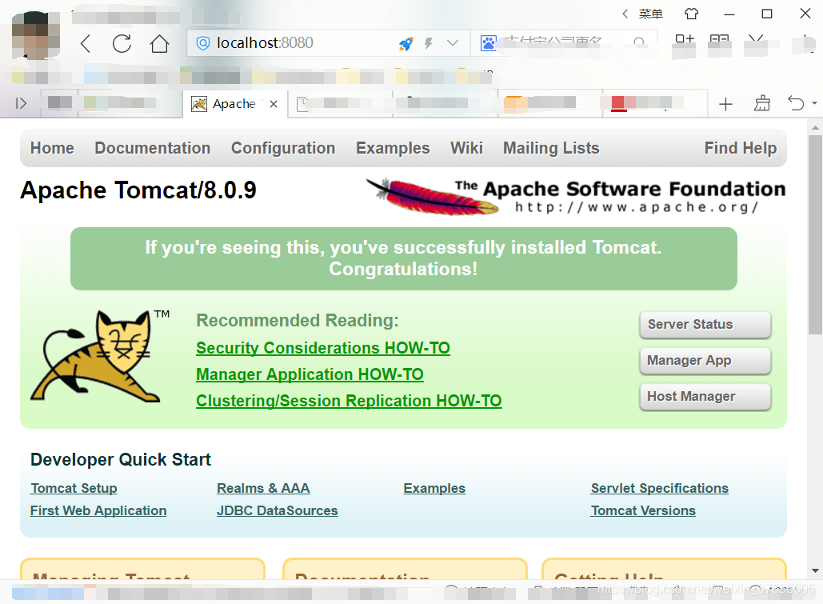Open the skin shirt icon in title bar

[691, 14]
